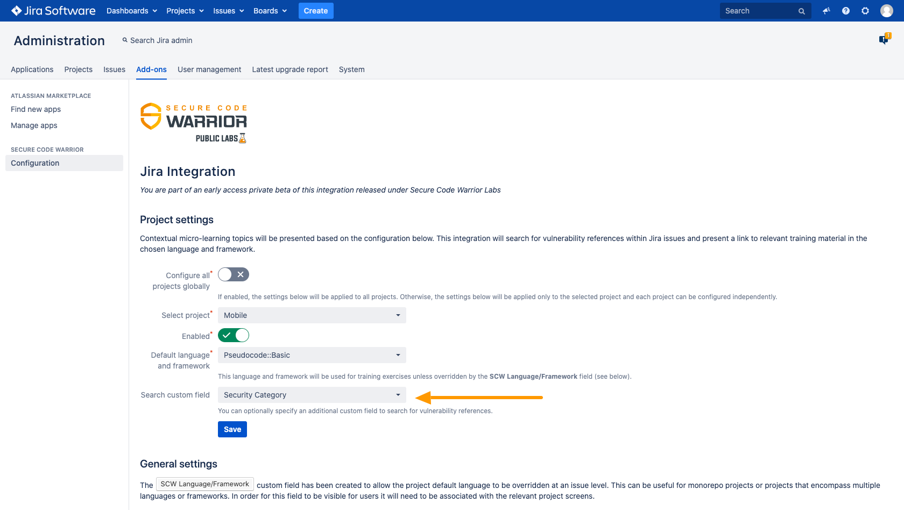Click the Secure Code Warrior logo
This screenshot has width=904, height=510.
tap(193, 123)
